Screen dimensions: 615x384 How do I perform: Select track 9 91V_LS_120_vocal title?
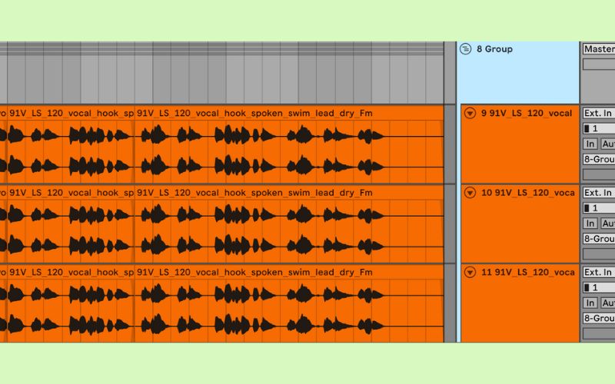(x=527, y=113)
